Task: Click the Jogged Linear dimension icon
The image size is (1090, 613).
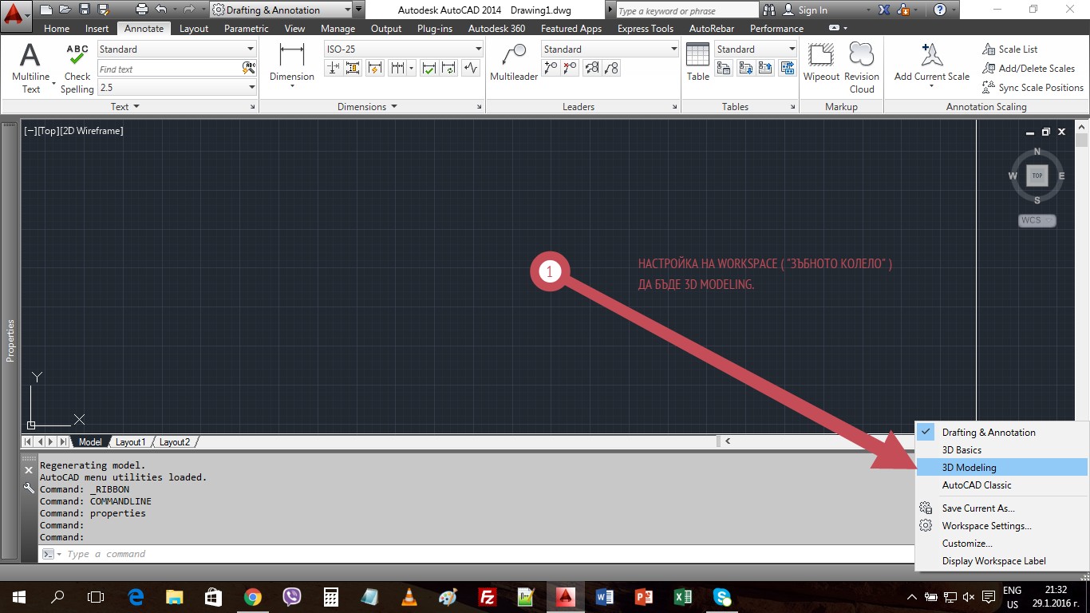Action: click(471, 69)
